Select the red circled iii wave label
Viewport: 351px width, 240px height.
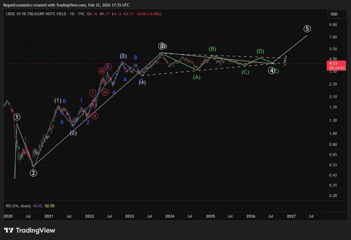(102, 71)
